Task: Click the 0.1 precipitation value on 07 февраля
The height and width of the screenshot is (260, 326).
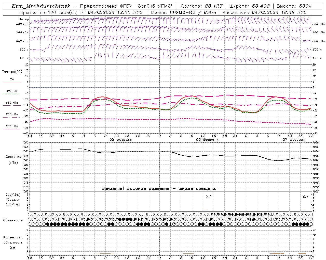Action: click(306, 197)
